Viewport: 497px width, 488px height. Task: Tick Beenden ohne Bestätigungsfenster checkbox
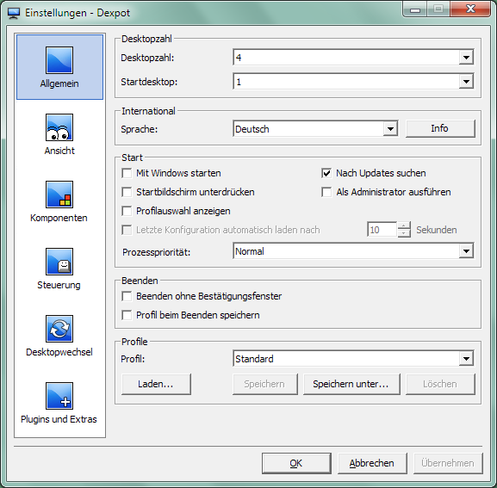[127, 296]
